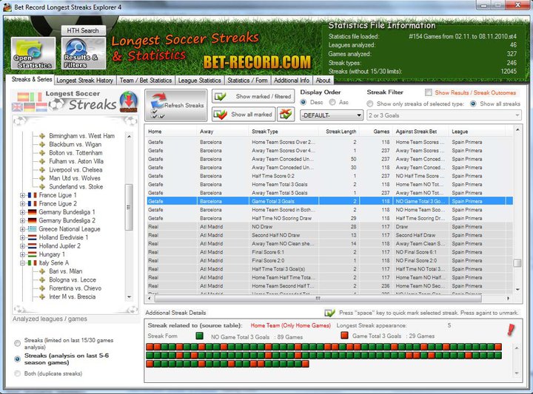Click the green checkmark on Show marked / filtered
Viewport: 533px width, 394px height.
pos(221,96)
